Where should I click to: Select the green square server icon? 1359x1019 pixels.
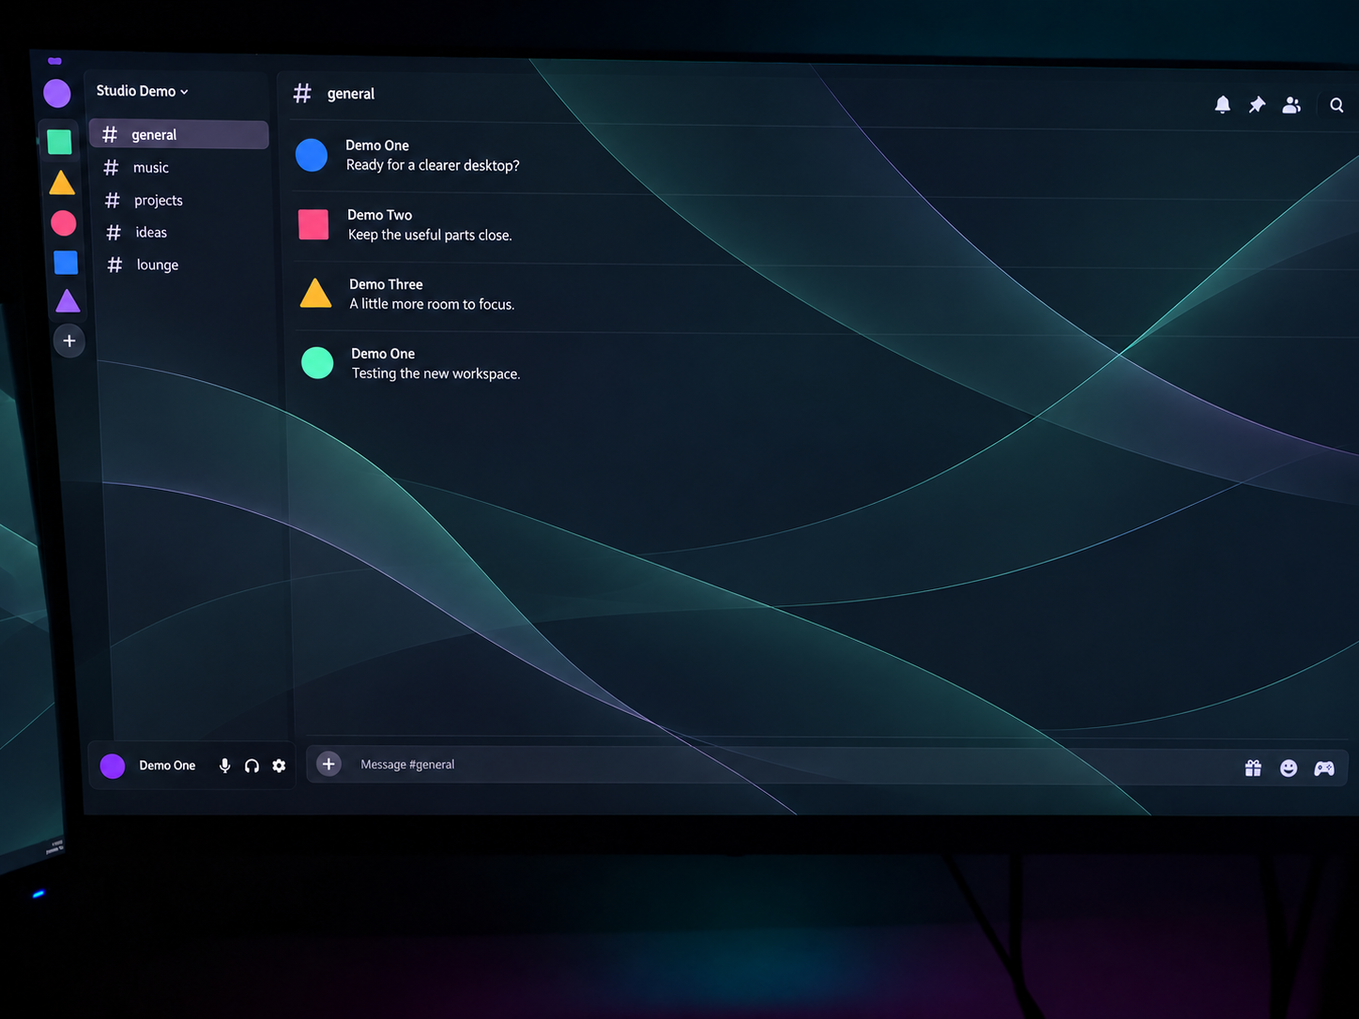coord(60,142)
